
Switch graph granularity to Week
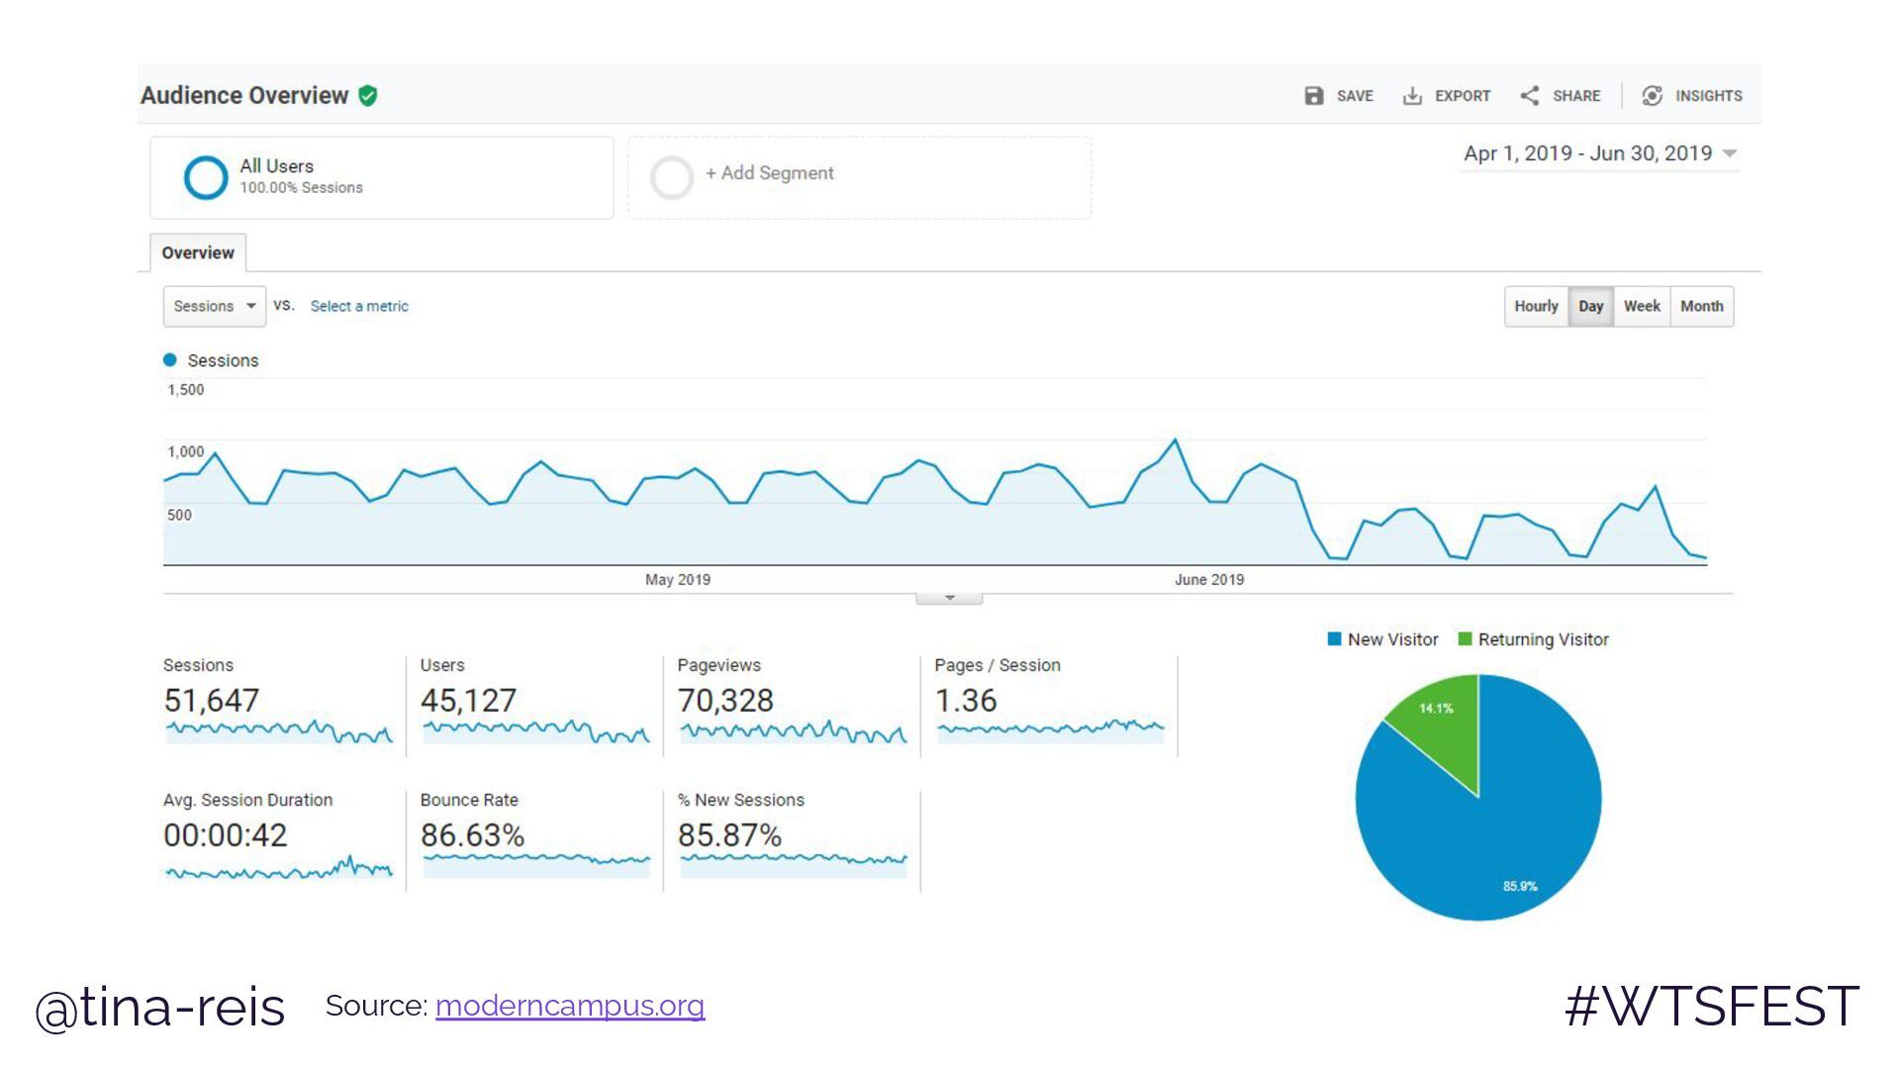pyautogui.click(x=1642, y=307)
